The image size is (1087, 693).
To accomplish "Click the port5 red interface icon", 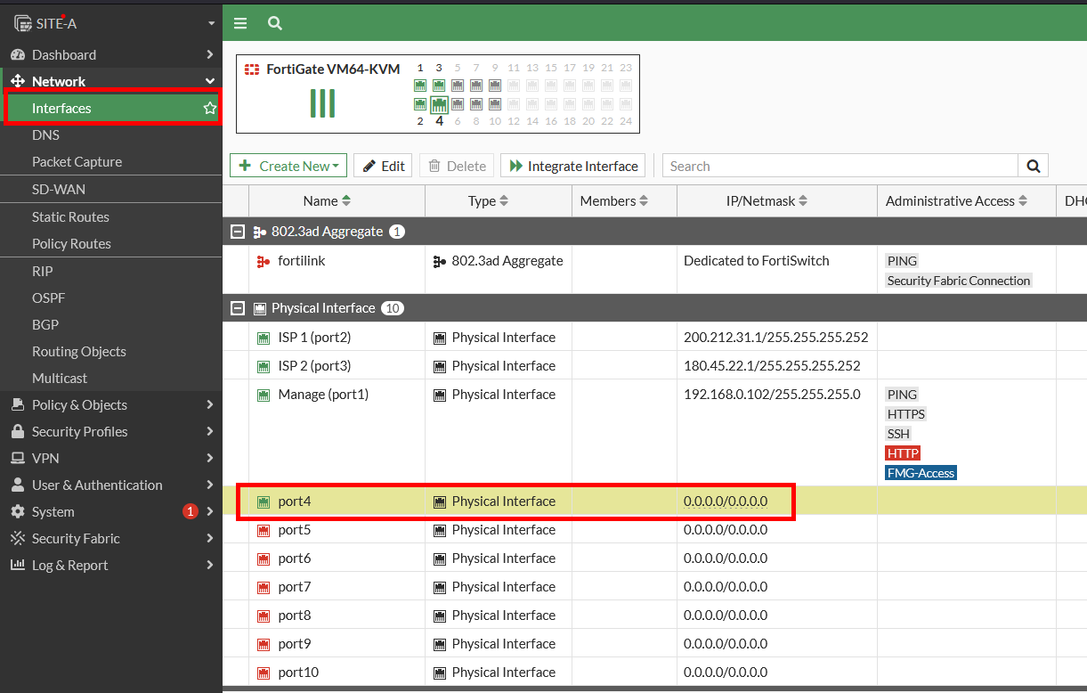I will (x=264, y=530).
